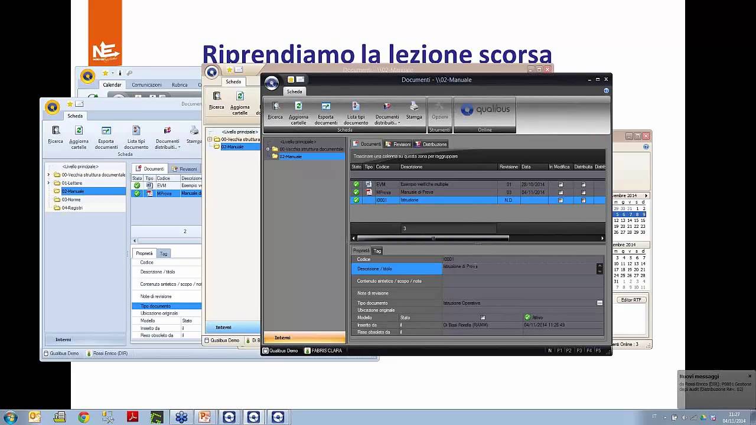Select 03-Norme folder in left light window
The image size is (756, 425).
pos(71,200)
